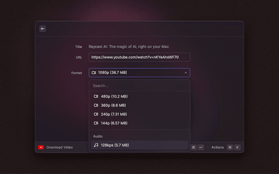
Task: Choose the 360p (8.6 MB) option
Action: point(139,105)
